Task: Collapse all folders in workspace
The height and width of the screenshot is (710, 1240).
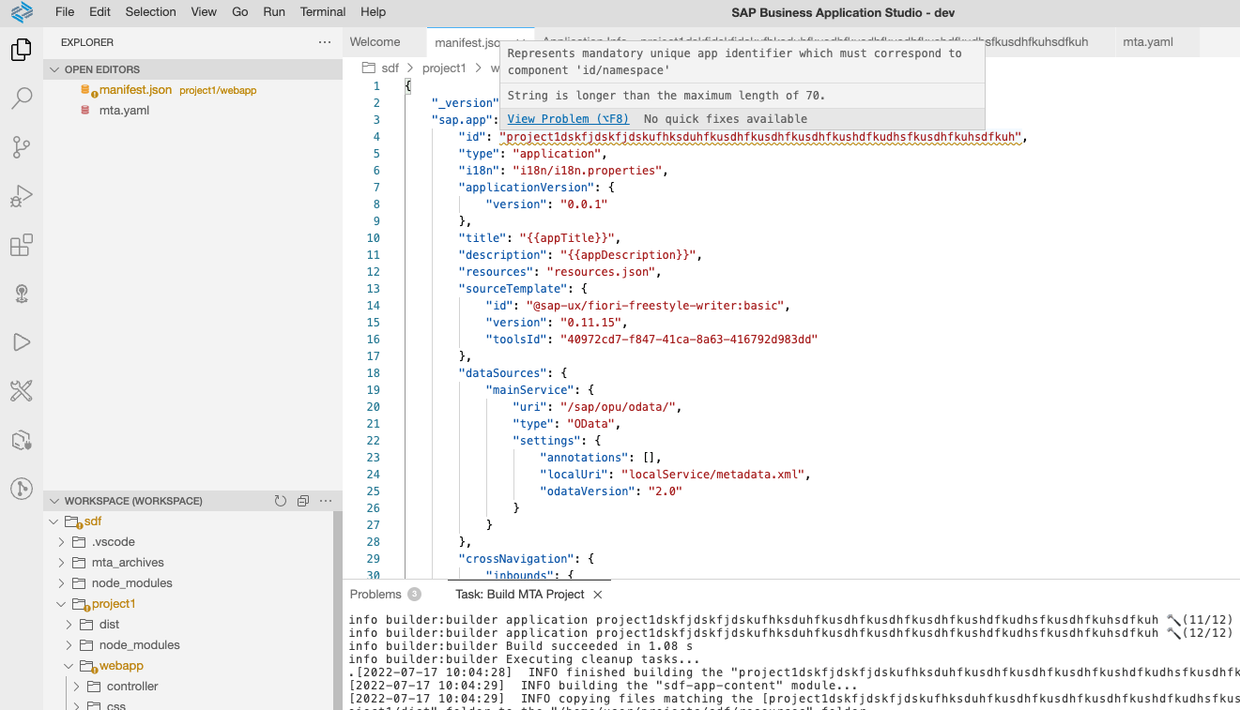Action: [x=303, y=501]
